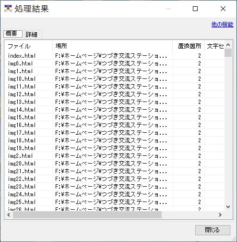The width and height of the screenshot is (237, 242).
Task: Click the 文字セ column header
Action: pos(214,46)
